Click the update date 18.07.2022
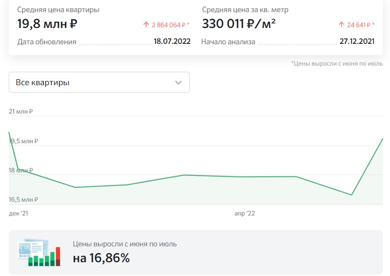390x276 pixels. point(172,41)
